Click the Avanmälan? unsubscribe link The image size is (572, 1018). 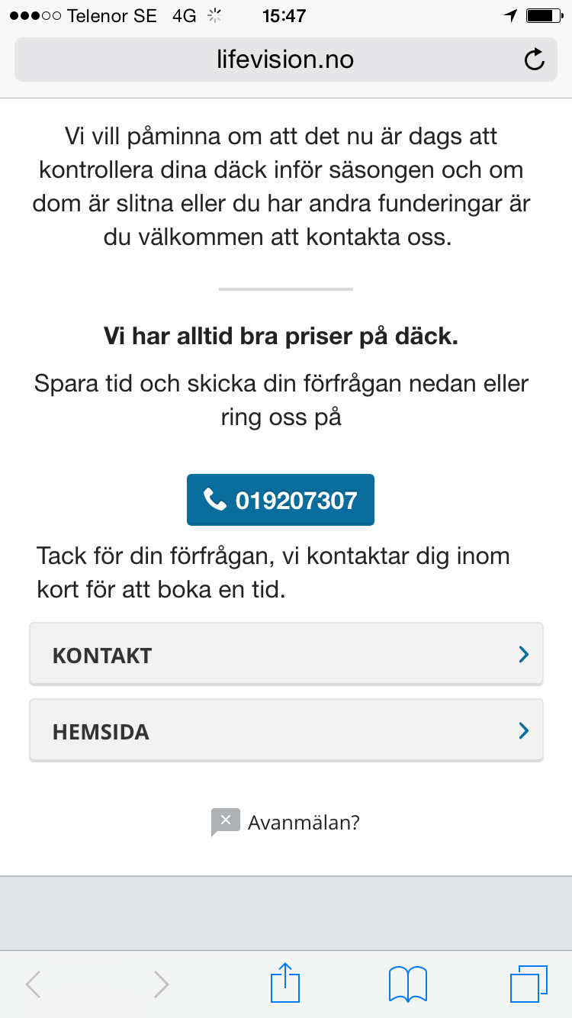point(304,823)
